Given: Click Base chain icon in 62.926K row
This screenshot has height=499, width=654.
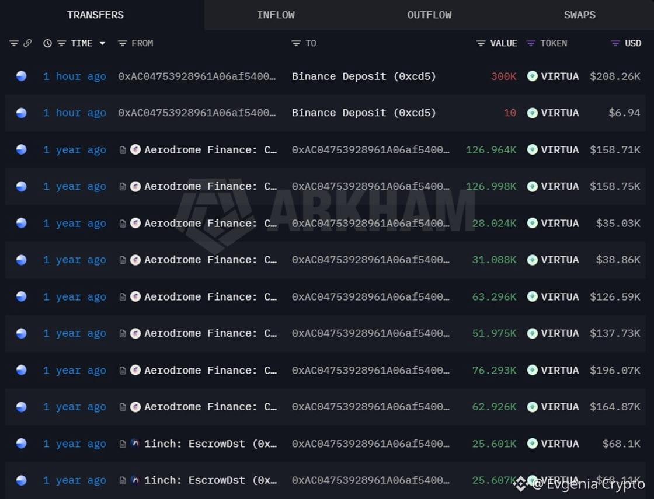Looking at the screenshot, I should point(21,407).
